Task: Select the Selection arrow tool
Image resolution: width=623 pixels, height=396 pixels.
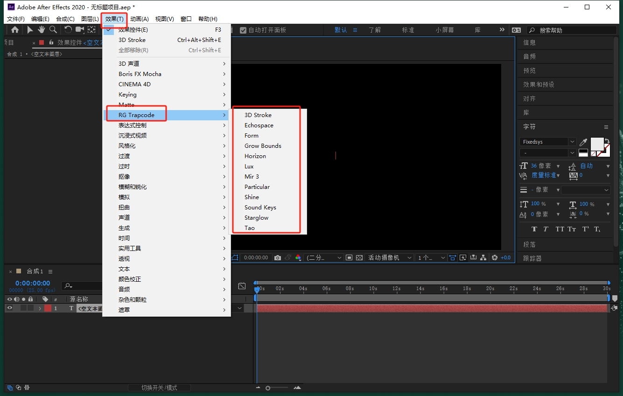Action: coord(30,30)
